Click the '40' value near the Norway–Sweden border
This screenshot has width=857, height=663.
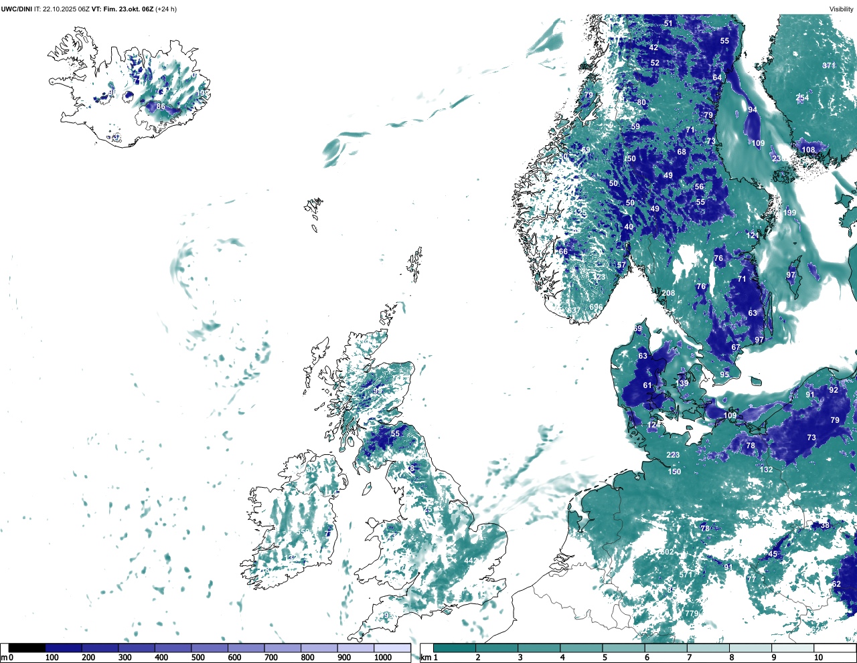[x=629, y=227]
